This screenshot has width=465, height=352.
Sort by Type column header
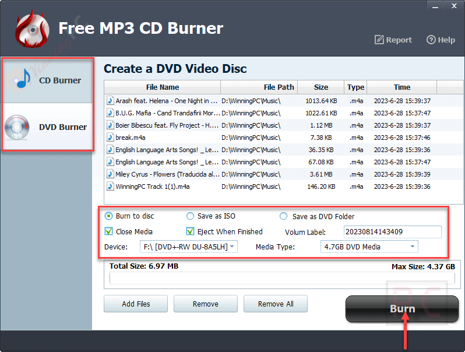tap(355, 87)
